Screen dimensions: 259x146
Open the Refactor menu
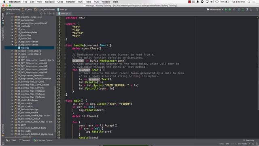pos(70,2)
